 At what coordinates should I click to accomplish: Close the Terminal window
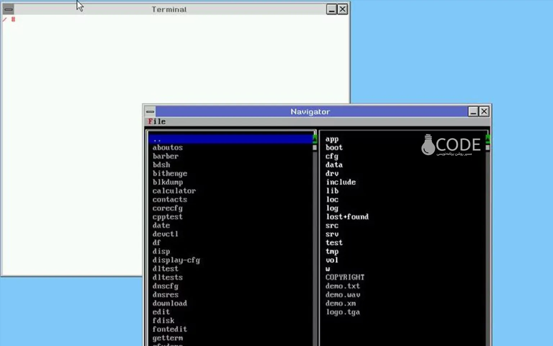click(x=342, y=9)
